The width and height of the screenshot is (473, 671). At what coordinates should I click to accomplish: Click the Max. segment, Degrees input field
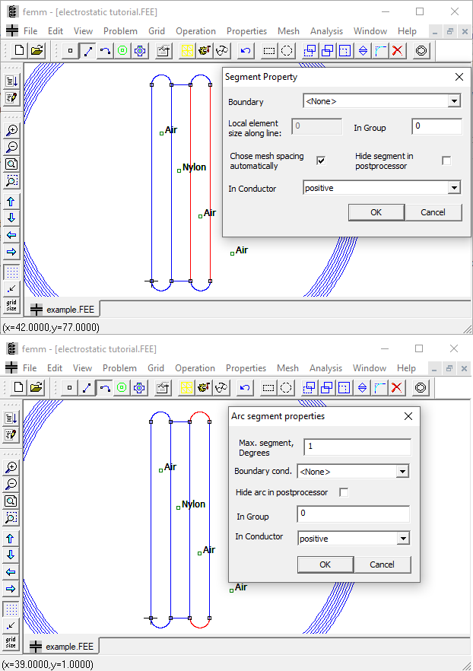coord(357,447)
